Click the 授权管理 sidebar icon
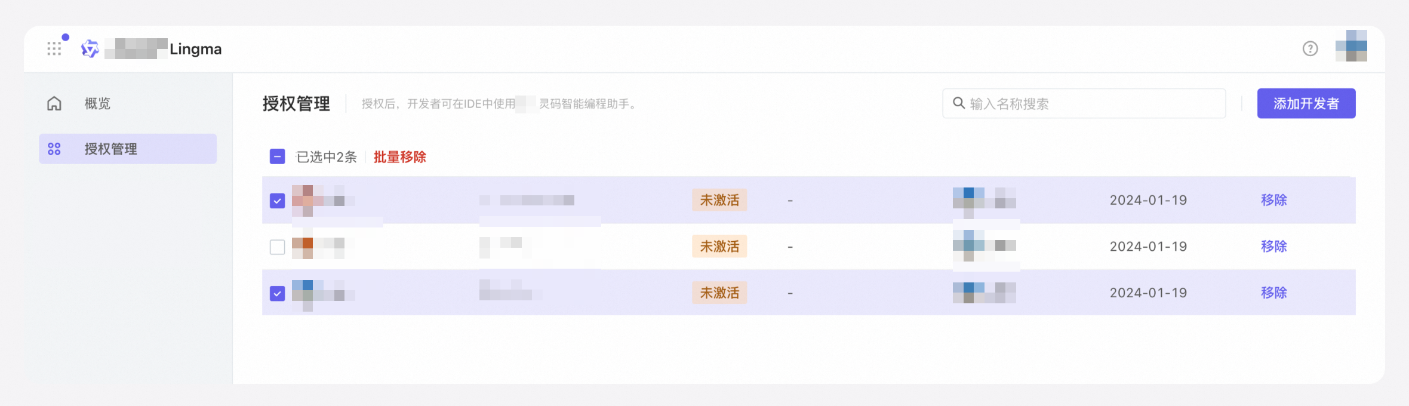1409x406 pixels. pos(54,149)
